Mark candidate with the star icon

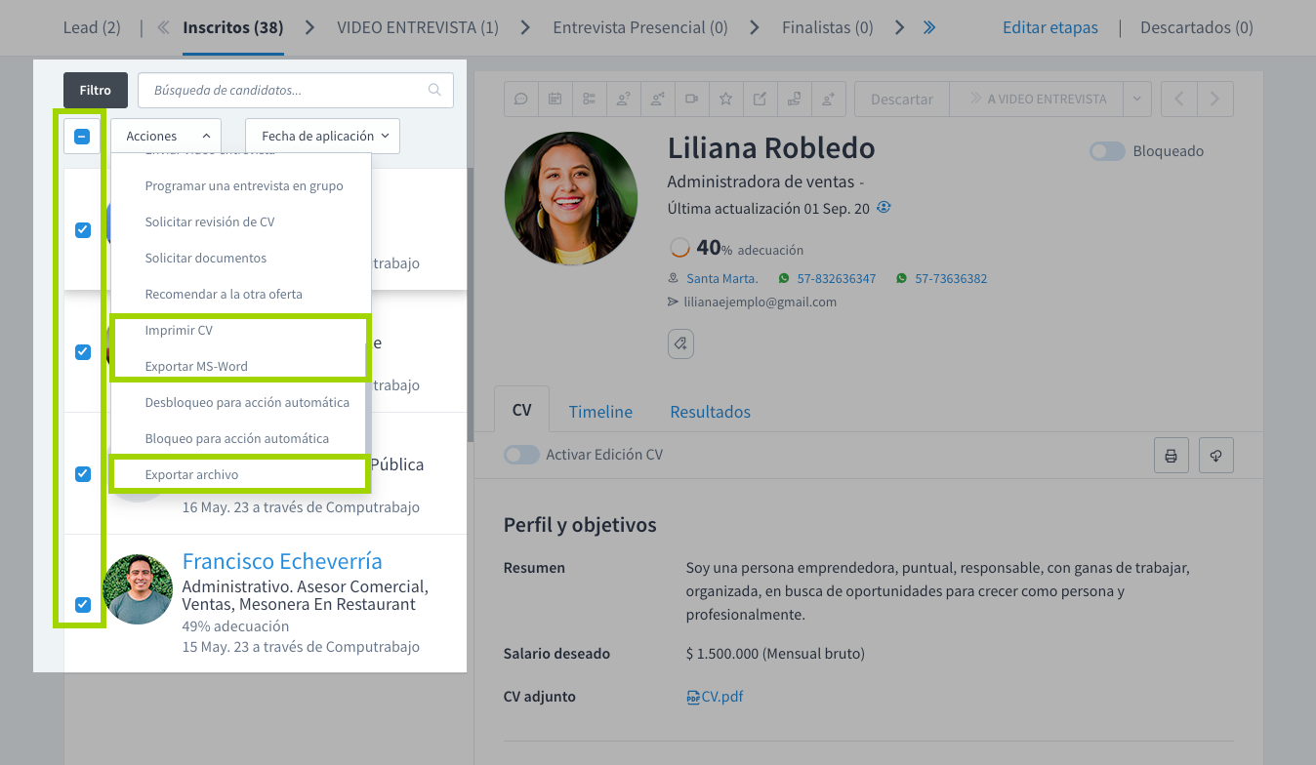pyautogui.click(x=725, y=99)
